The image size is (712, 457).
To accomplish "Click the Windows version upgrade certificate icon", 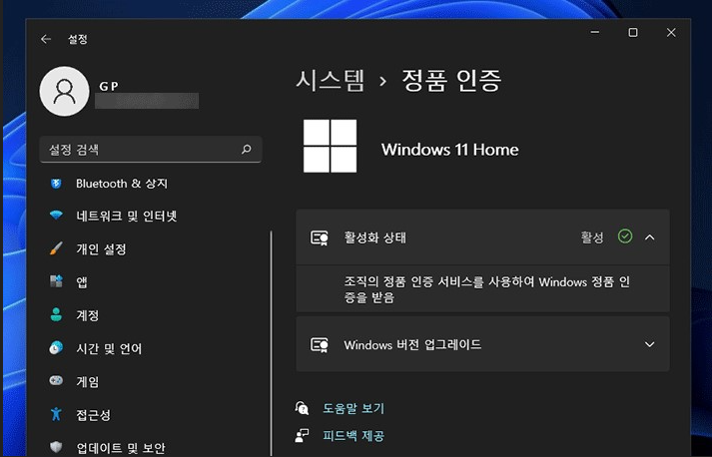I will tap(320, 345).
